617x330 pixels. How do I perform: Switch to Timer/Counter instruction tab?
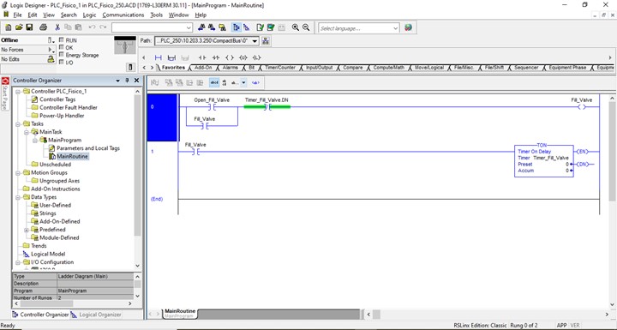[x=279, y=68]
